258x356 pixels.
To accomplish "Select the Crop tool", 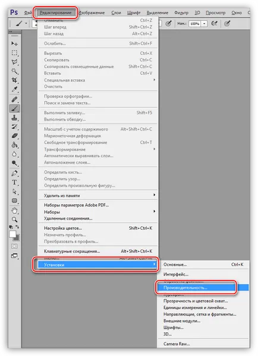I will pos(14,80).
